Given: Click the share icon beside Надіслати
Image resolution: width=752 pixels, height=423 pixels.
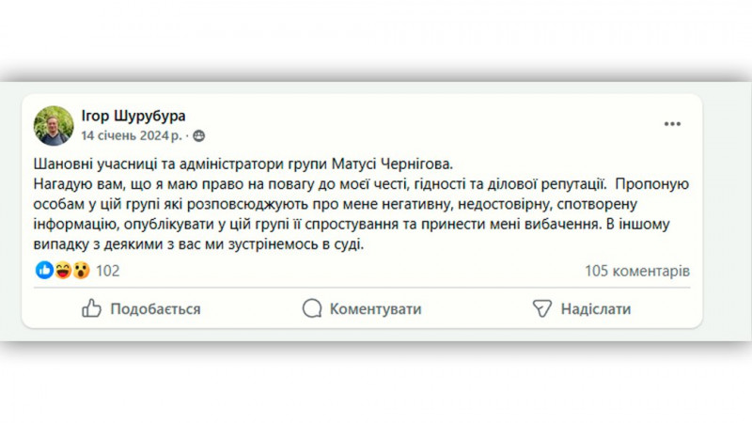Looking at the screenshot, I should coord(541,308).
